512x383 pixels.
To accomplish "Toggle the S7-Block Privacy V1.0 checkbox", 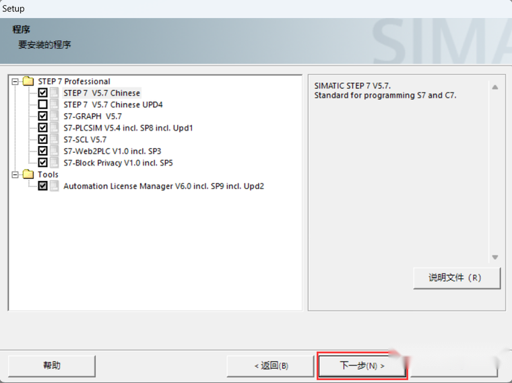I will 42,162.
